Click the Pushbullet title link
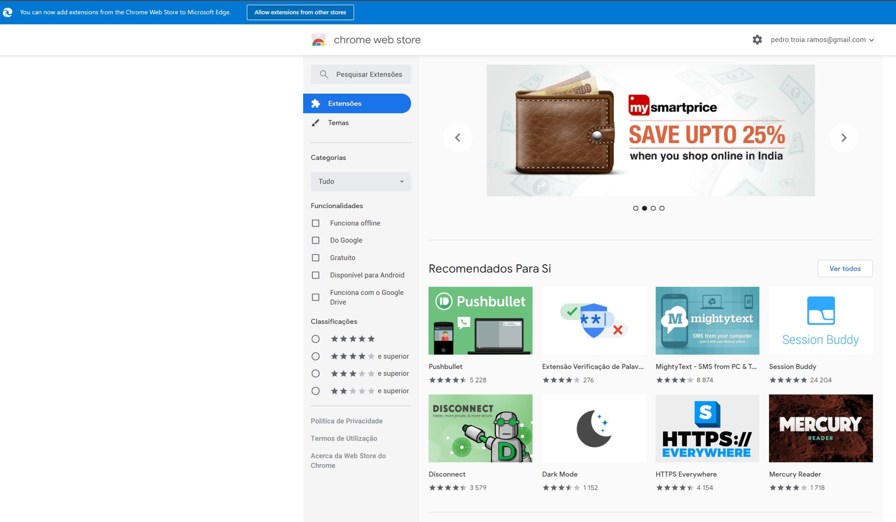The image size is (896, 522). (445, 366)
